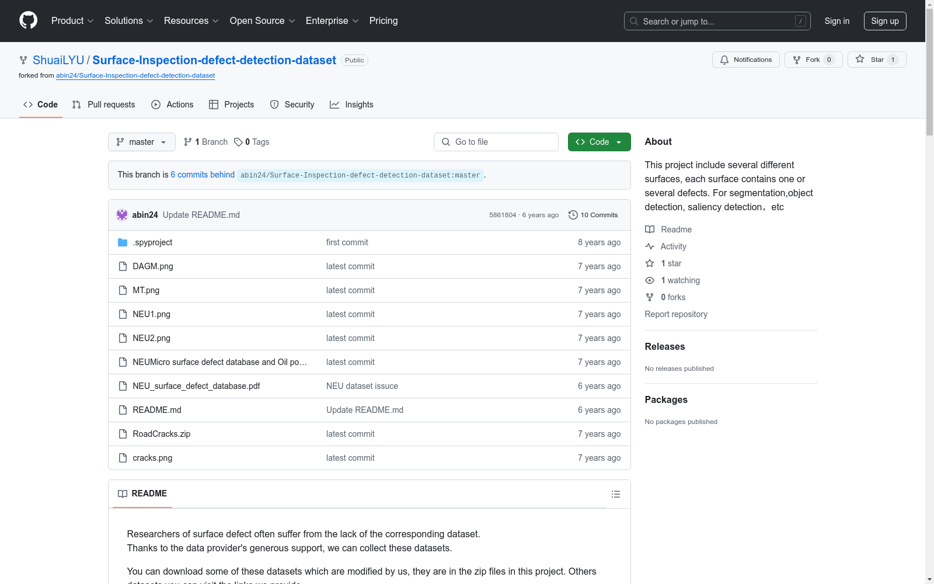This screenshot has height=584, width=934.
Task: Open the NEU1.png file
Action: [x=152, y=314]
